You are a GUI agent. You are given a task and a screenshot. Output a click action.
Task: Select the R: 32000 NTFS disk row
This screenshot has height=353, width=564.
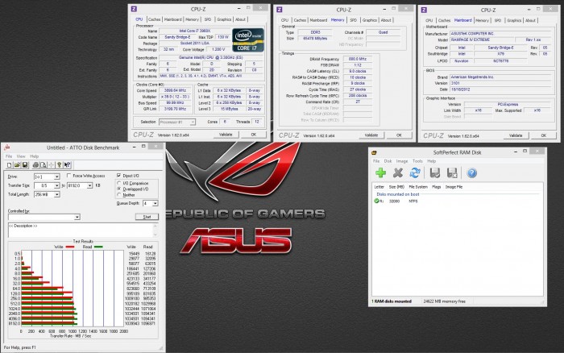(x=457, y=201)
